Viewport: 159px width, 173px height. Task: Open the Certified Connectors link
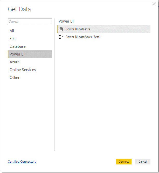pos(22,162)
